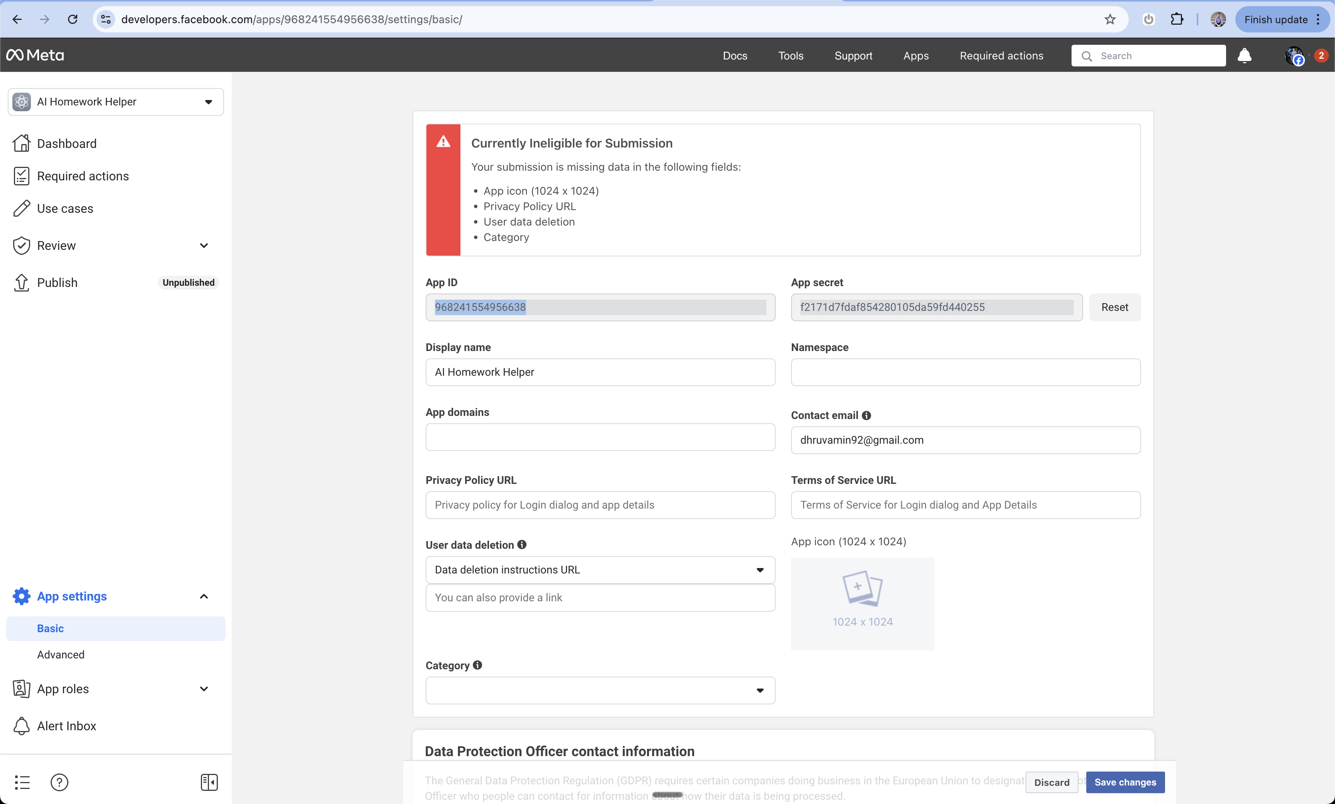Click the Unpublished status badge
This screenshot has width=1335, height=804.
[x=189, y=282]
